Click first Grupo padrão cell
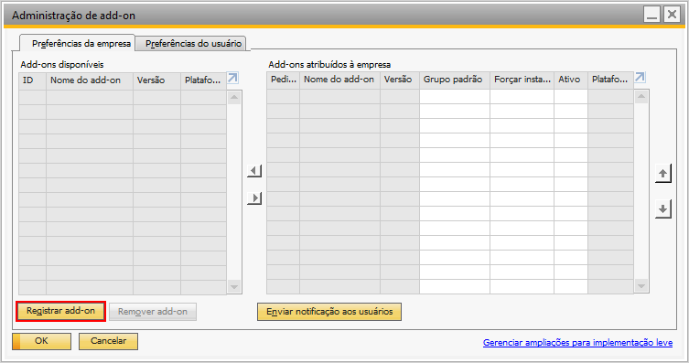Screen dimensions: 689x363 [455, 97]
